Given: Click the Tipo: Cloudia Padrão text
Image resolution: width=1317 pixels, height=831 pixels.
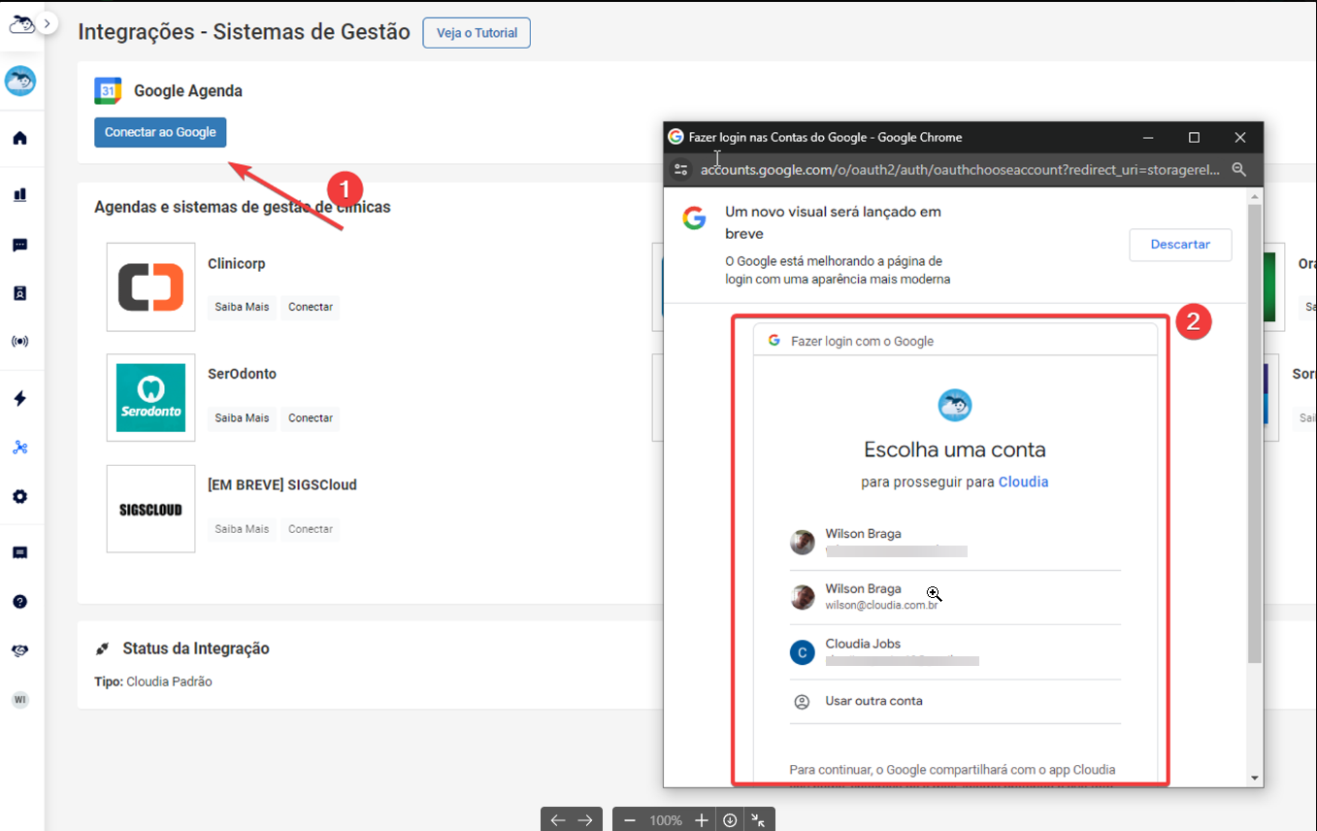Looking at the screenshot, I should [x=153, y=681].
